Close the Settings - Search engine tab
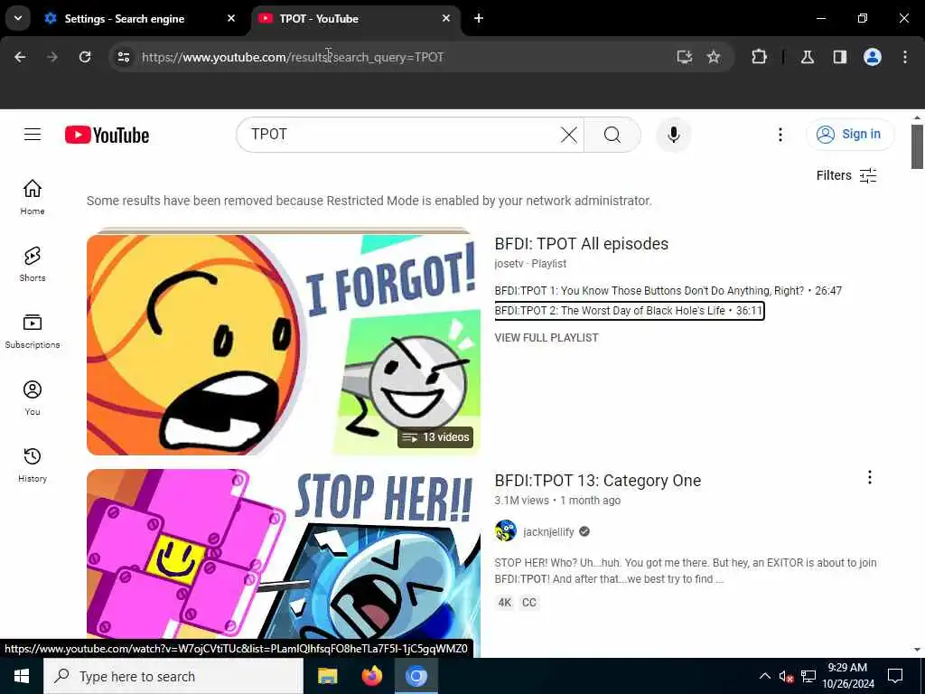925x694 pixels. click(231, 18)
